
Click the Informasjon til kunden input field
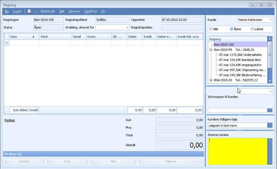(x=238, y=110)
